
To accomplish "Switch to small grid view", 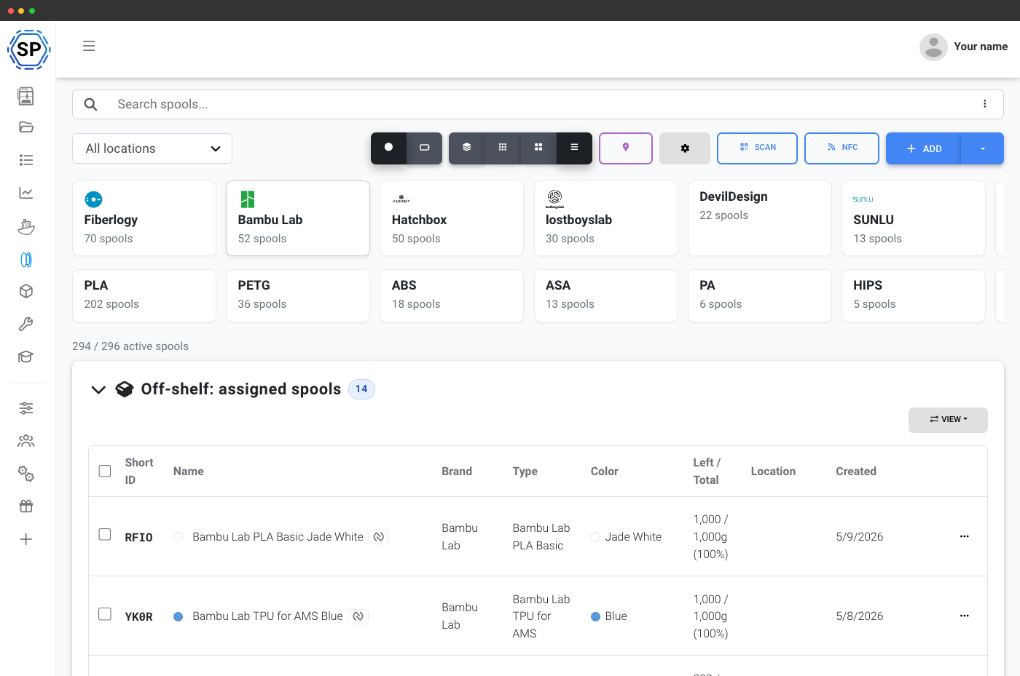I will 503,148.
